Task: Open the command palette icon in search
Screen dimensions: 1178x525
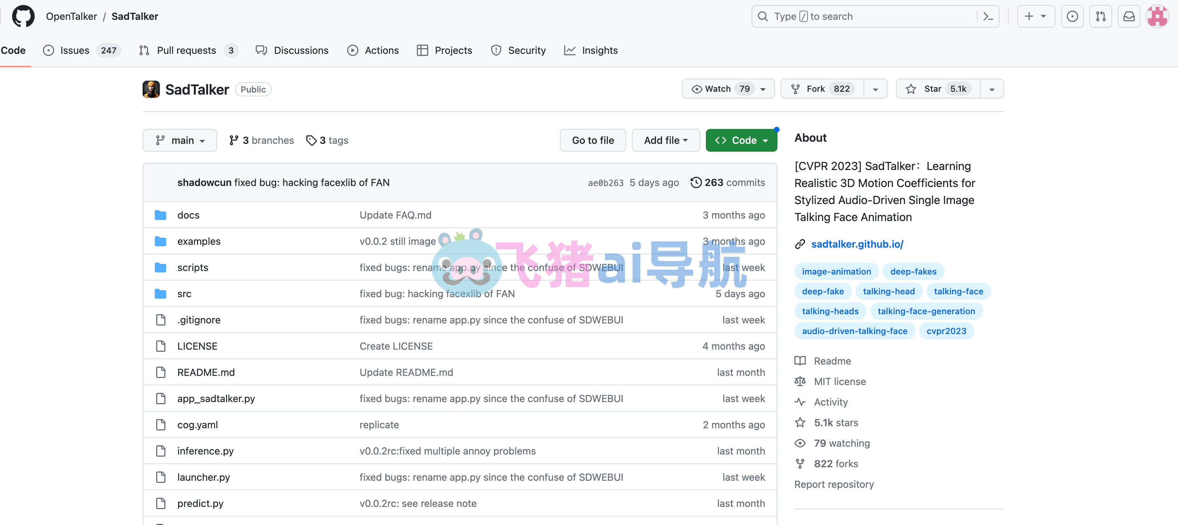Action: pos(988,16)
